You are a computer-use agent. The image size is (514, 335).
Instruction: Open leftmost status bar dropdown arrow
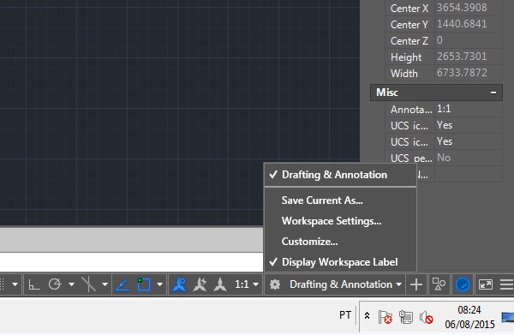point(15,284)
